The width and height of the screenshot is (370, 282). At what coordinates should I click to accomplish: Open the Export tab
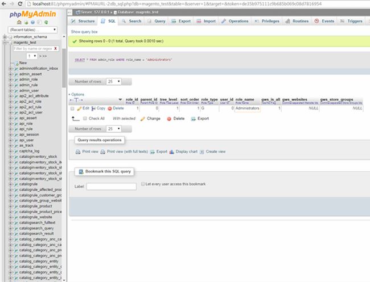pos(181,21)
